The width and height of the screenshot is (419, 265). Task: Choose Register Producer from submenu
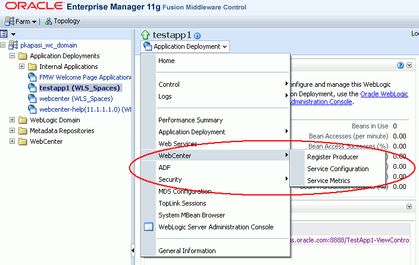pos(333,157)
